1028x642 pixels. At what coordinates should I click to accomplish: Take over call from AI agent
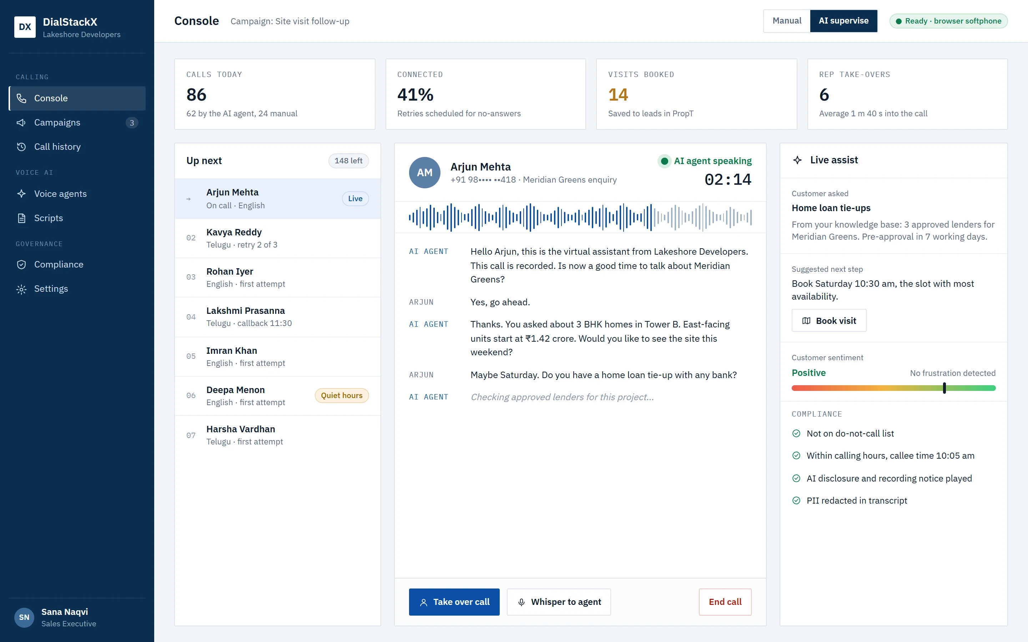point(454,602)
